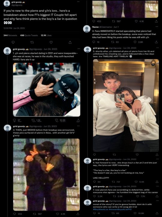The width and height of the screenshot is (162, 217).
Task: Share the main tweet via share icon
Action: pos(70,42)
